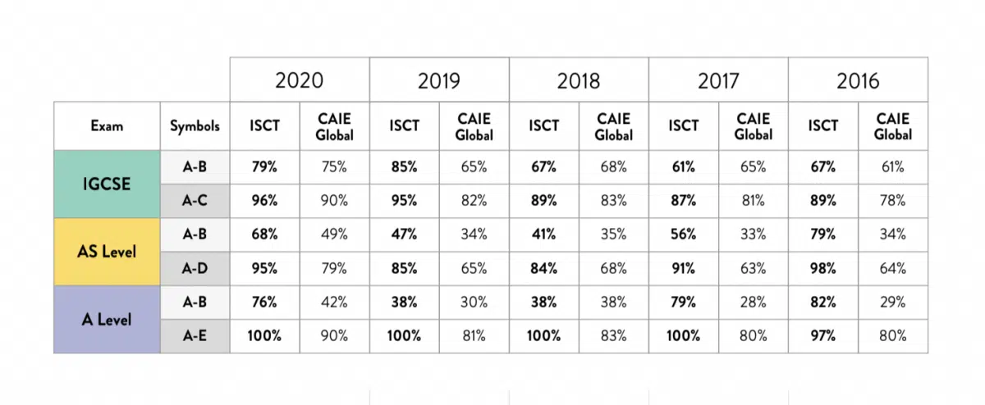
Task: Select the ISCT header under 2020
Action: pyautogui.click(x=264, y=126)
